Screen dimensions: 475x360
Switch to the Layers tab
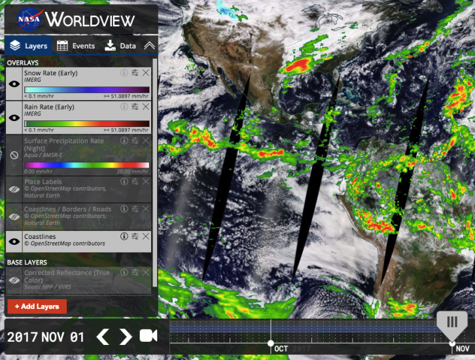(x=29, y=46)
